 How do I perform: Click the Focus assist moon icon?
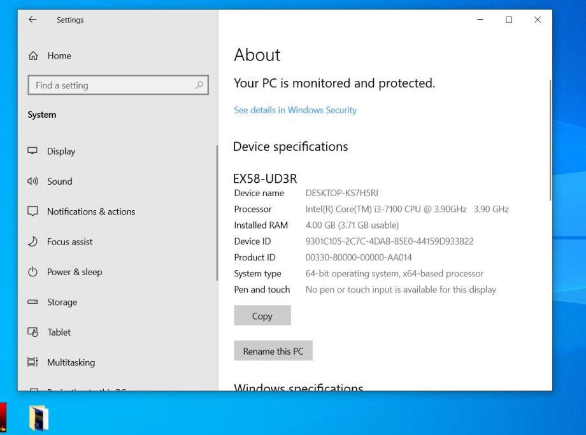coord(32,242)
